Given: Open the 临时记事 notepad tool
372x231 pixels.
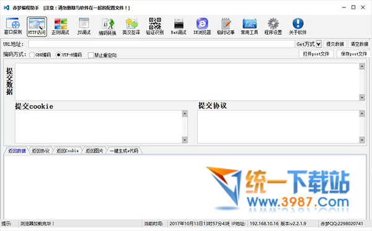Looking at the screenshot, I should [226, 26].
